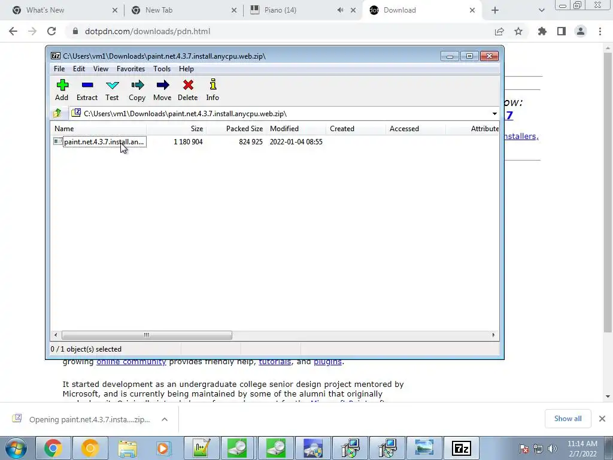Click the horizontal scrollbar thumb in 7-Zip
Image resolution: width=613 pixels, height=460 pixels.
click(x=147, y=335)
